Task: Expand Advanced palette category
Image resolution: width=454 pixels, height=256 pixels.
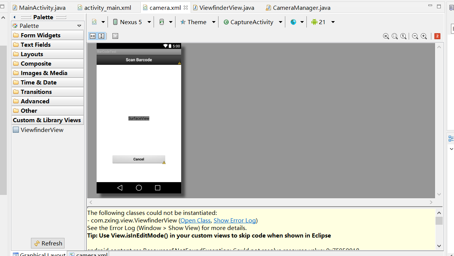Action: pos(48,101)
